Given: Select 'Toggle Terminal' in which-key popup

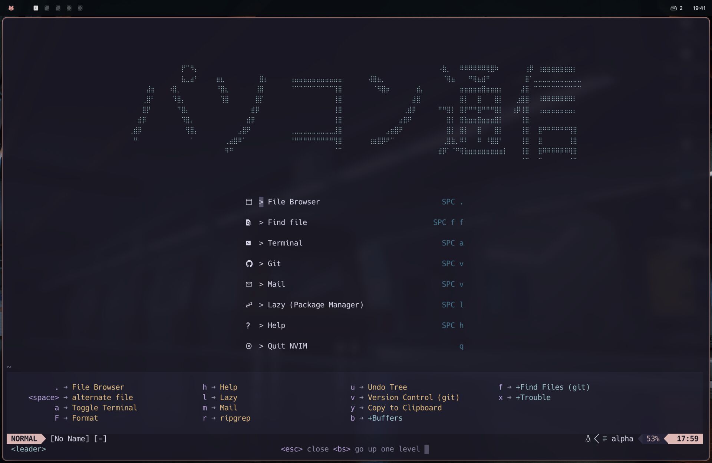Looking at the screenshot, I should coord(105,408).
